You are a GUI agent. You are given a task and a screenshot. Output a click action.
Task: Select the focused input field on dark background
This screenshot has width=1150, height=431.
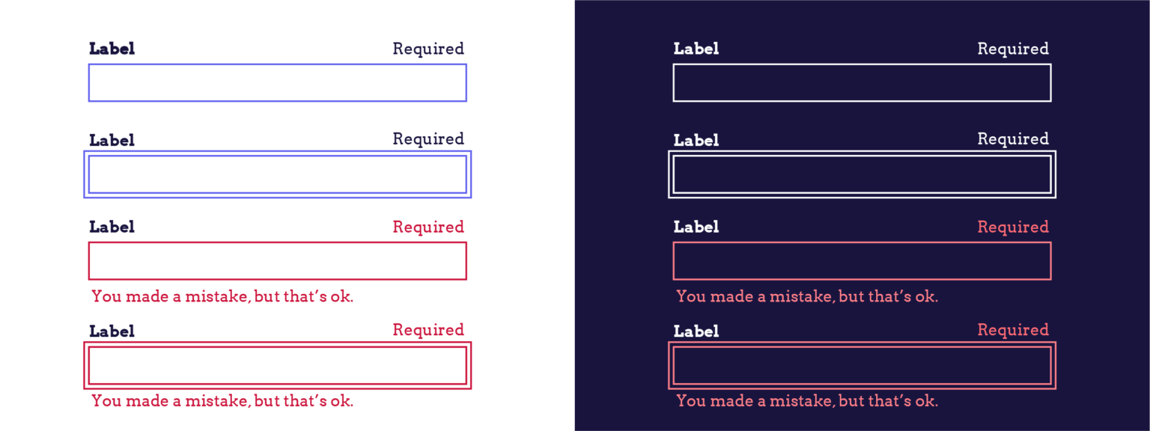(x=861, y=174)
